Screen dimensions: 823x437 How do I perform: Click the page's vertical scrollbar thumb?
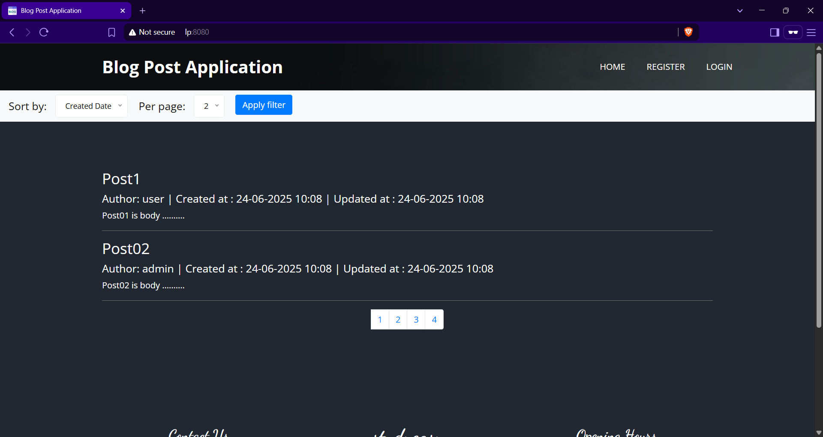pyautogui.click(x=819, y=191)
